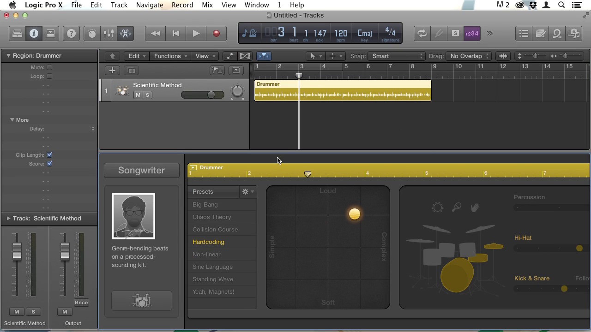Show the Toolbar icon
Viewport: 591px width, 332px height.
point(50,33)
